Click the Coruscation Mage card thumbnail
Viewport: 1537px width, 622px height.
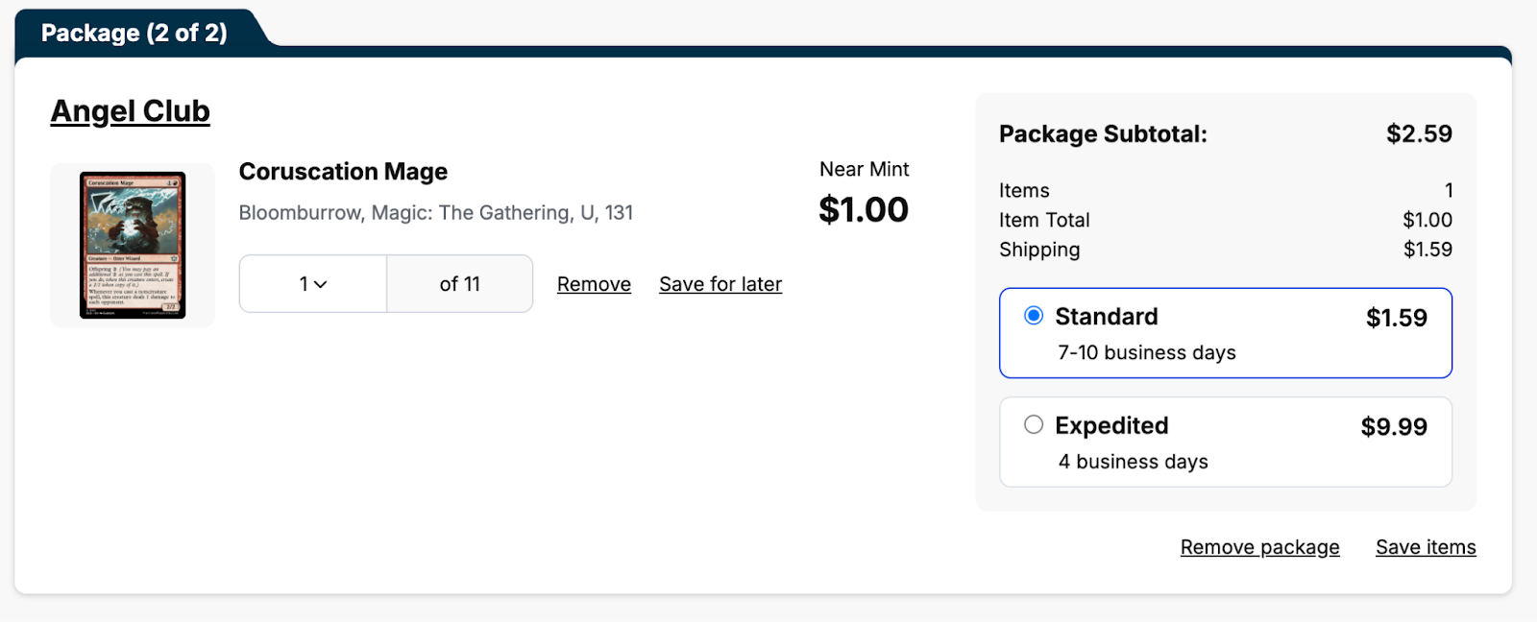coord(133,245)
